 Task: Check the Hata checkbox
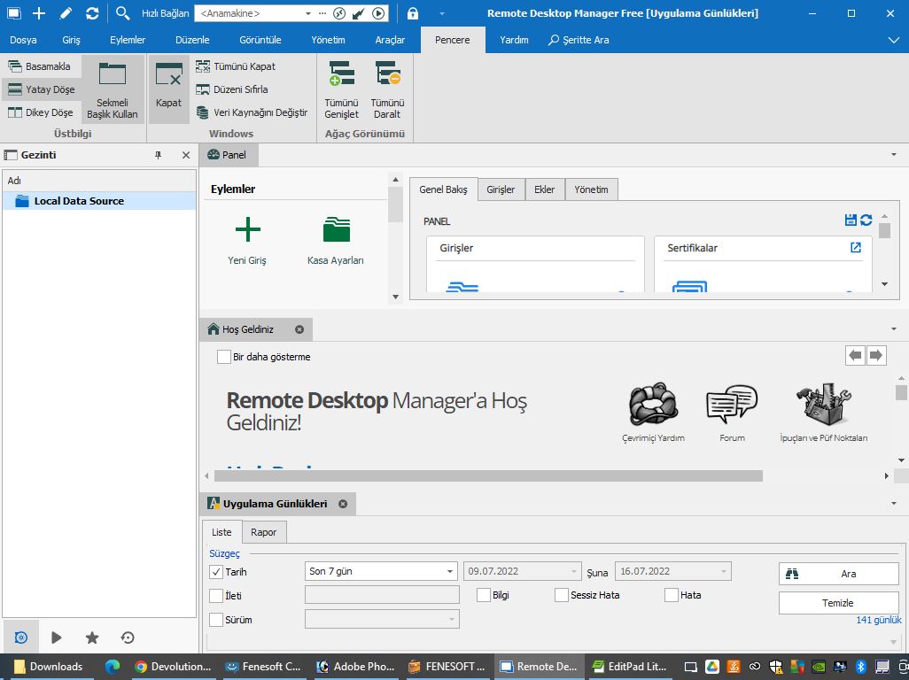672,595
